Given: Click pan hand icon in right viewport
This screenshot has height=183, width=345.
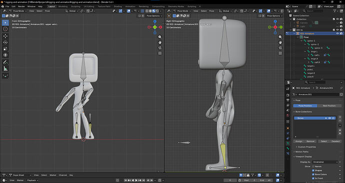Looking at the screenshot, I should click(x=280, y=42).
